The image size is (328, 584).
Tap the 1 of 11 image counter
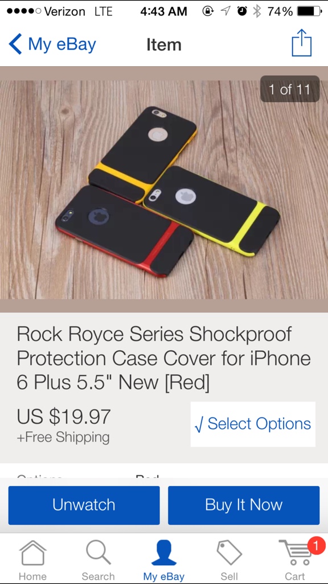coord(290,89)
